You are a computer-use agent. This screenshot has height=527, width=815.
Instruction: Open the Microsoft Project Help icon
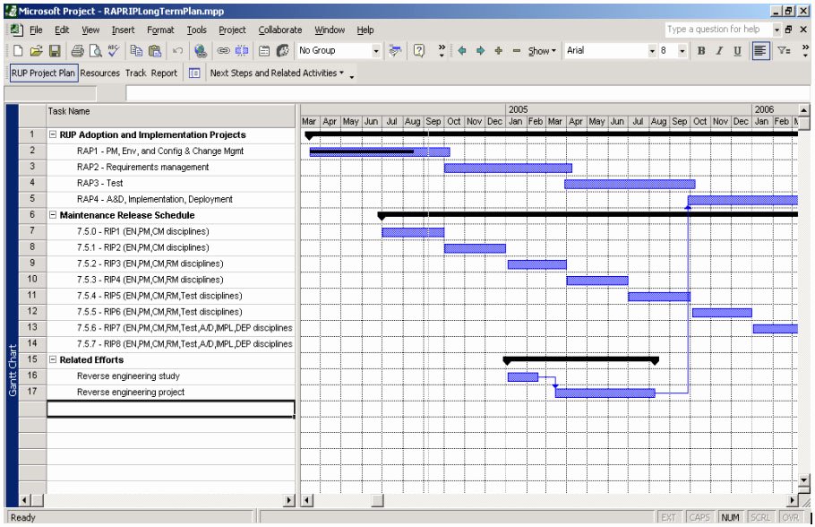[419, 50]
